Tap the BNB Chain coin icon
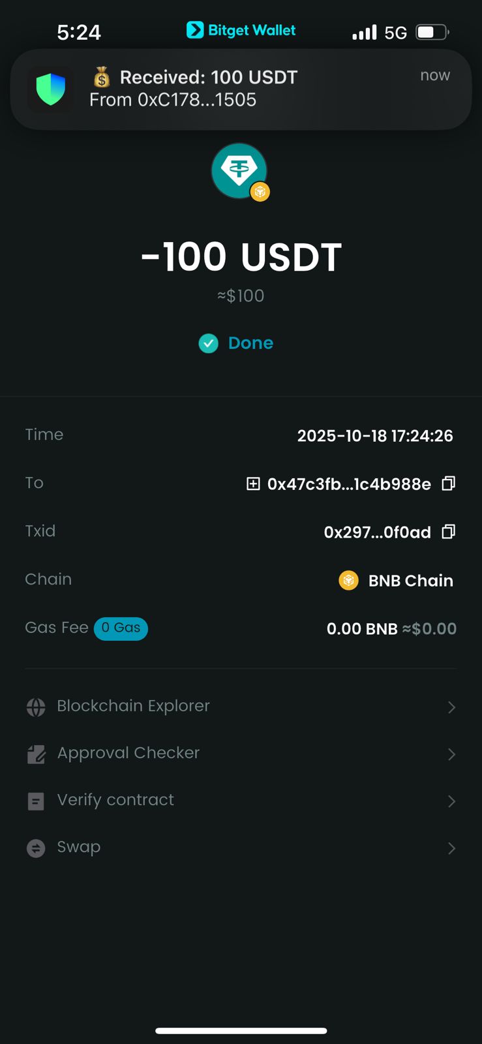Viewport: 482px width, 1044px height. [x=349, y=580]
